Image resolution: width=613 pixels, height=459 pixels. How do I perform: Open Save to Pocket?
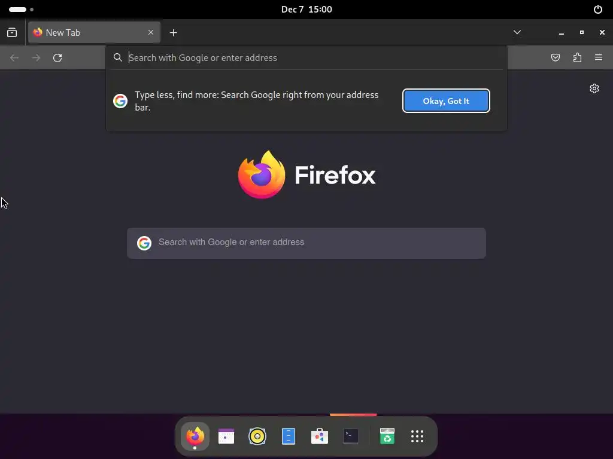tap(556, 58)
